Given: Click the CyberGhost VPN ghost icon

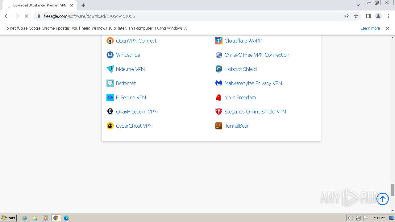Looking at the screenshot, I should click(110, 126).
